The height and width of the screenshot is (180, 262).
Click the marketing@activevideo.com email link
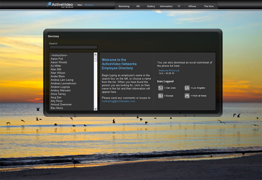[x=118, y=101]
